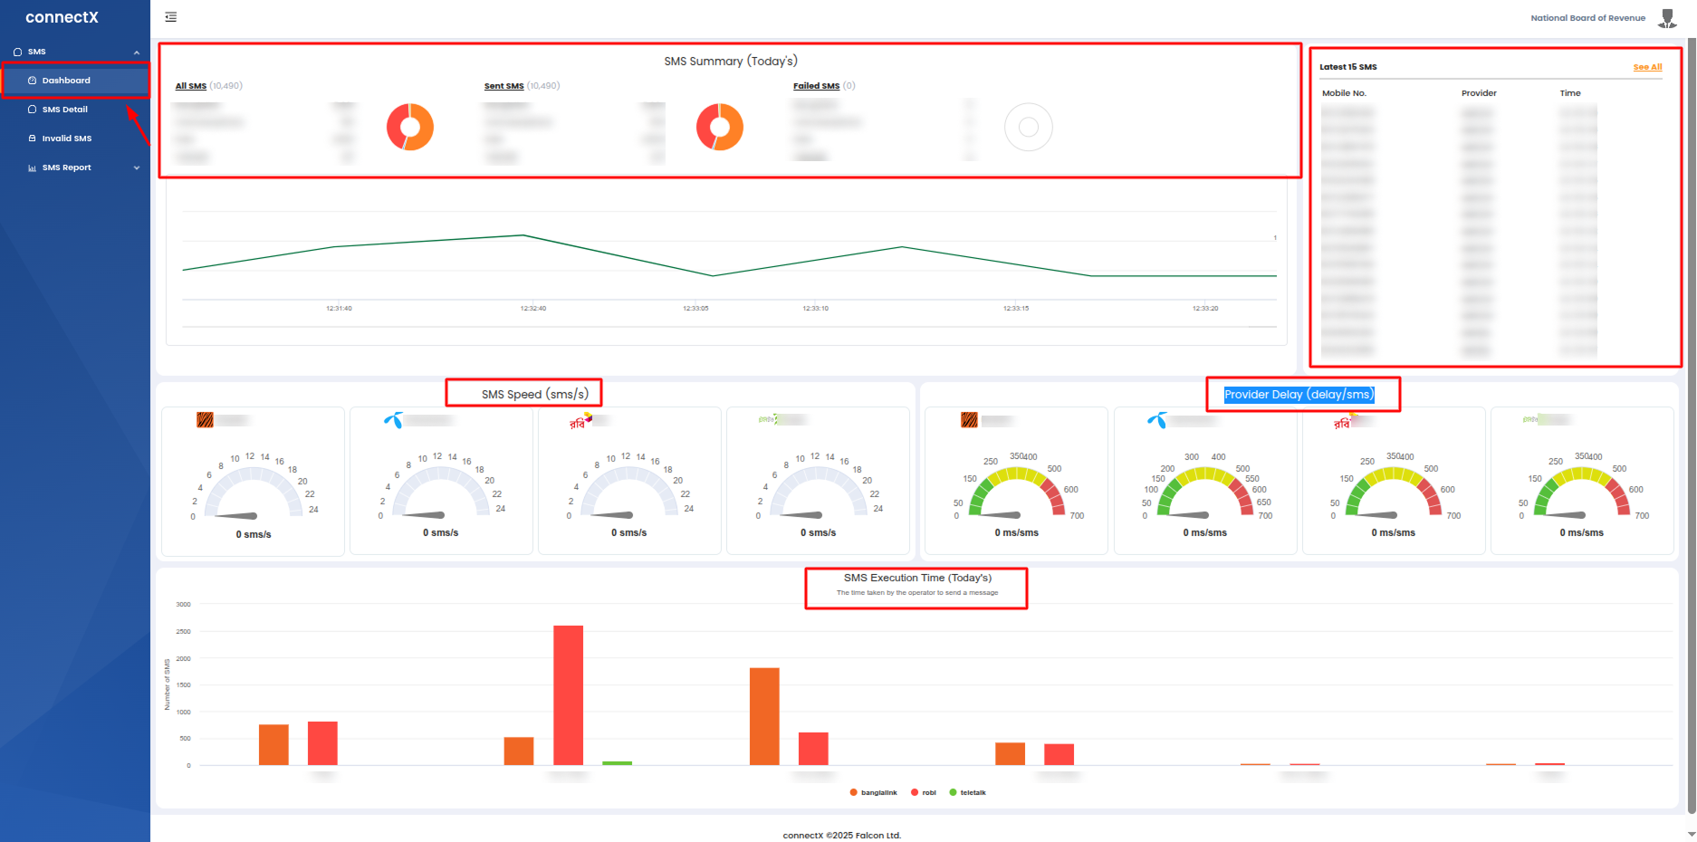Toggle the banglalink legend item

tap(873, 792)
